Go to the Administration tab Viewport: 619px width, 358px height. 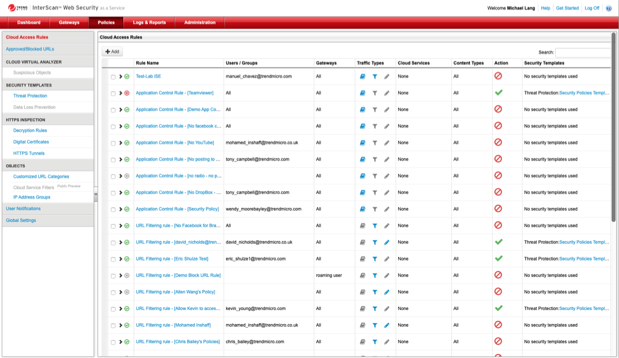pyautogui.click(x=200, y=22)
